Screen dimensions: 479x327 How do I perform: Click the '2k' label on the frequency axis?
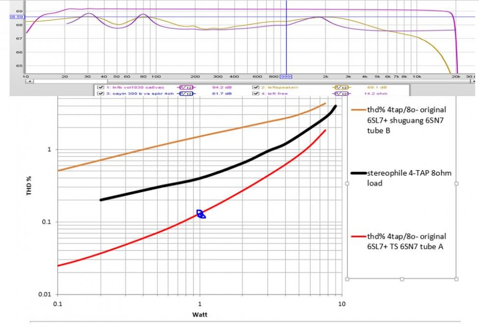(x=326, y=76)
